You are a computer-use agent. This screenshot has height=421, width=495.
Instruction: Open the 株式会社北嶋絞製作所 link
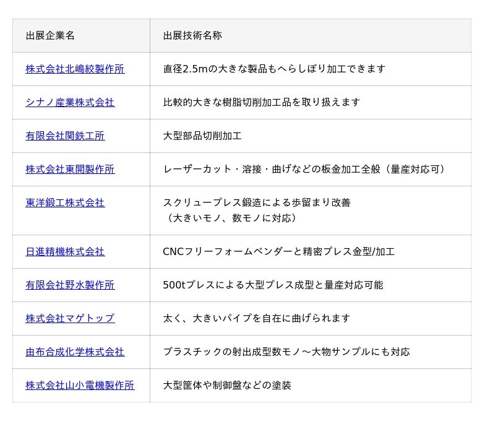click(75, 69)
